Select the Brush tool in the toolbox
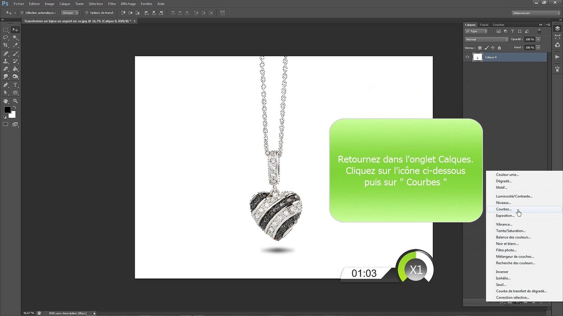This screenshot has height=316, width=563. click(x=15, y=54)
